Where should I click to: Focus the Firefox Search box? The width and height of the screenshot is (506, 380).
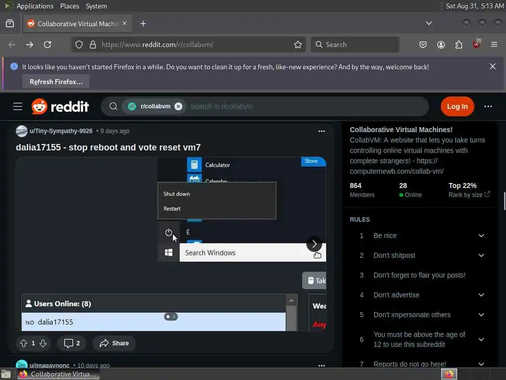(355, 45)
